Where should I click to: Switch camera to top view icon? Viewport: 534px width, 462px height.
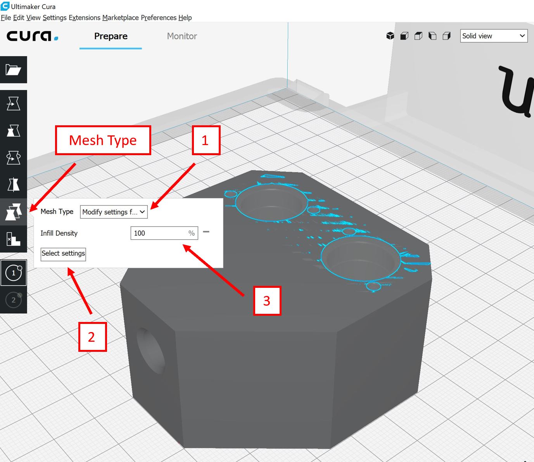pyautogui.click(x=418, y=36)
